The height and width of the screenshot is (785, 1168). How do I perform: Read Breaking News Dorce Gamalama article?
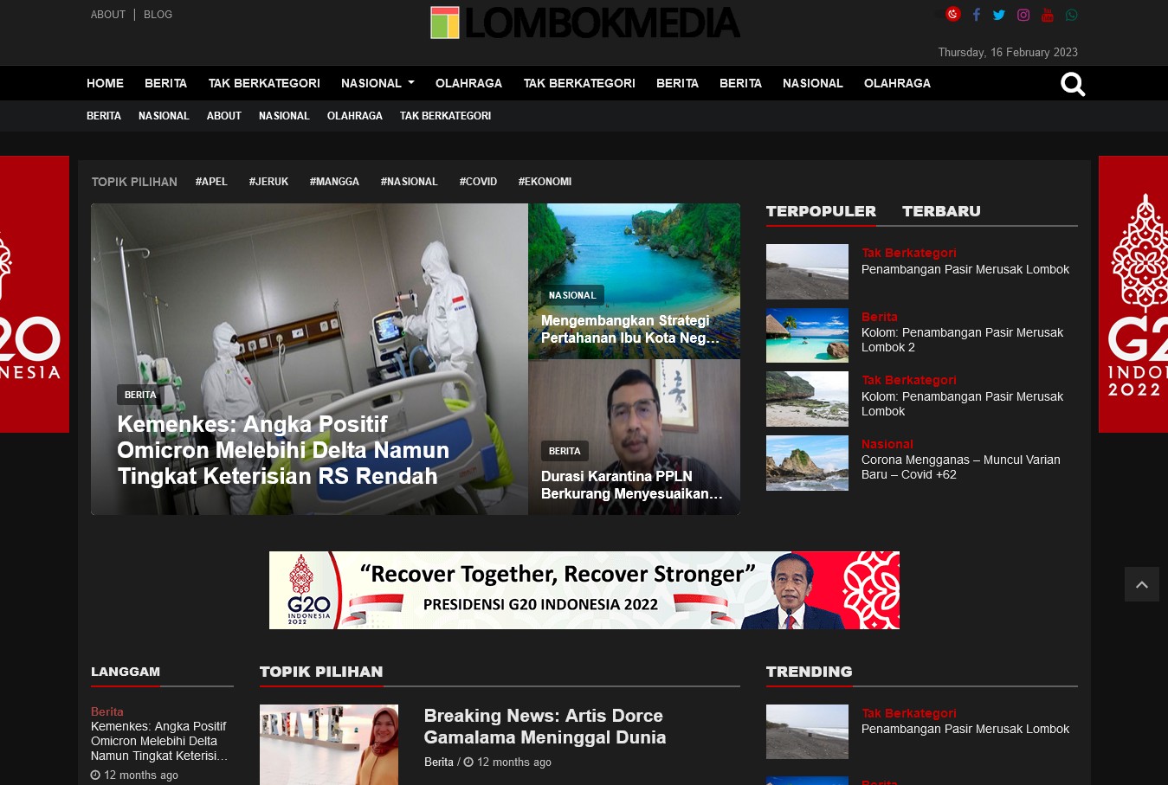(545, 726)
